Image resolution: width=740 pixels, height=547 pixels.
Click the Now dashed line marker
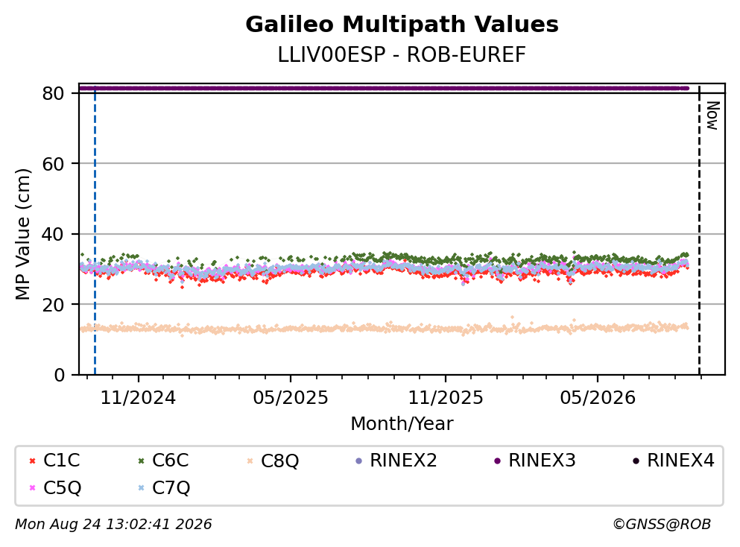700,230
